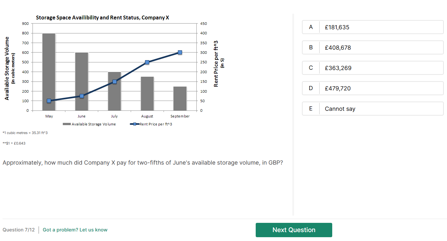Click the May rent price line marker

click(x=49, y=101)
